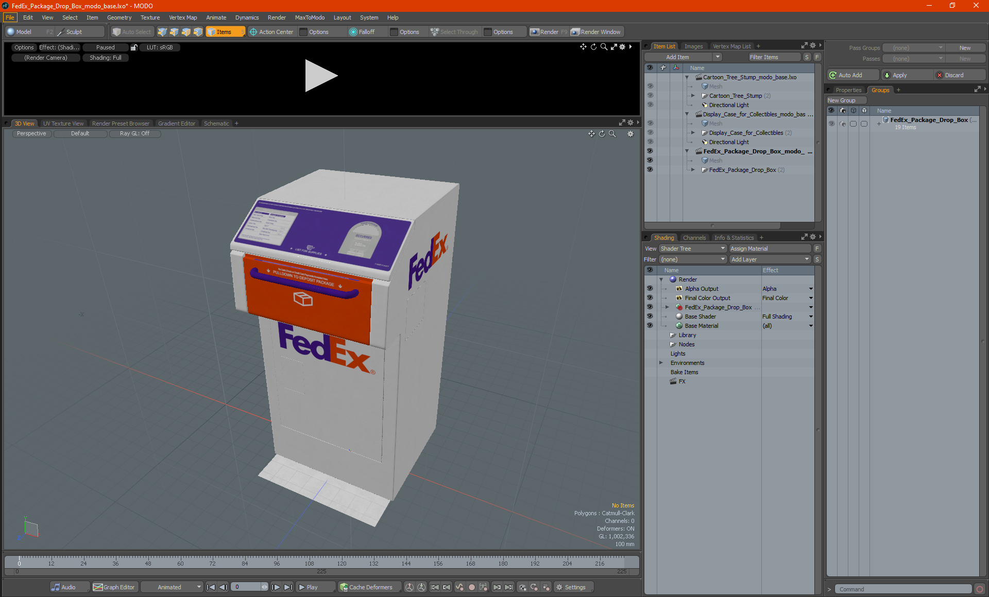
Task: Click the New Group button
Action: pyautogui.click(x=846, y=100)
